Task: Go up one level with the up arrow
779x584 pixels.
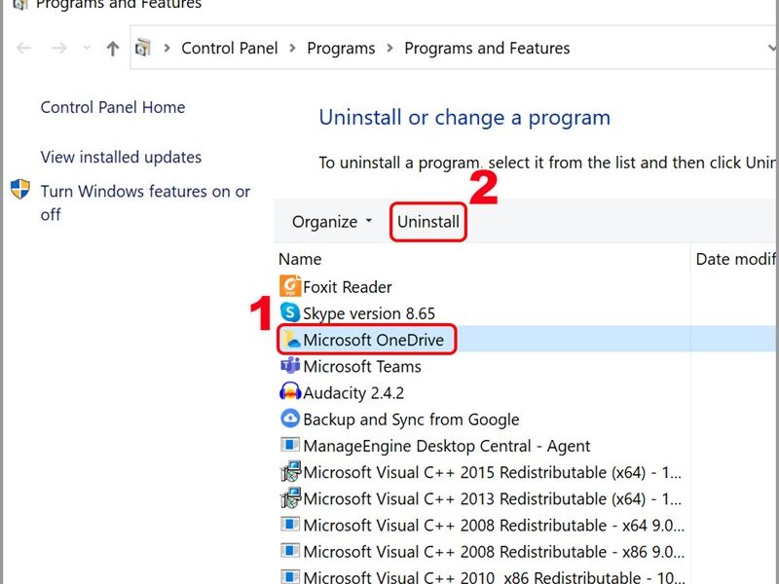Action: click(x=113, y=48)
